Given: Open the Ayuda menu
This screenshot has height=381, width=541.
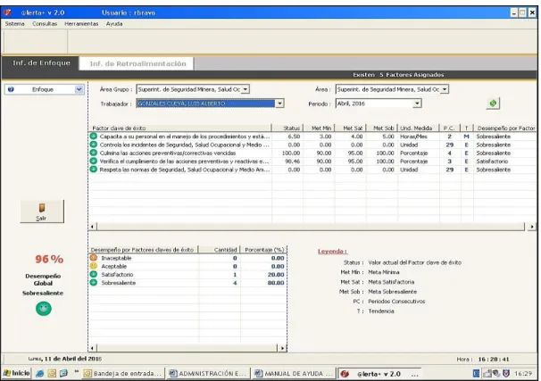Looking at the screenshot, I should pos(114,24).
